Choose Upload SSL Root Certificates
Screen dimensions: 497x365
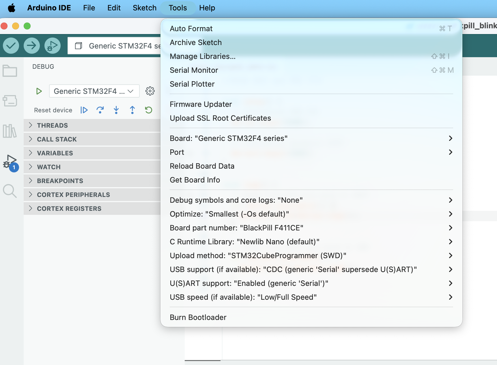pyautogui.click(x=311, y=118)
